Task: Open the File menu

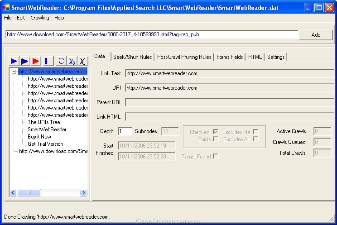Action: click(x=8, y=18)
